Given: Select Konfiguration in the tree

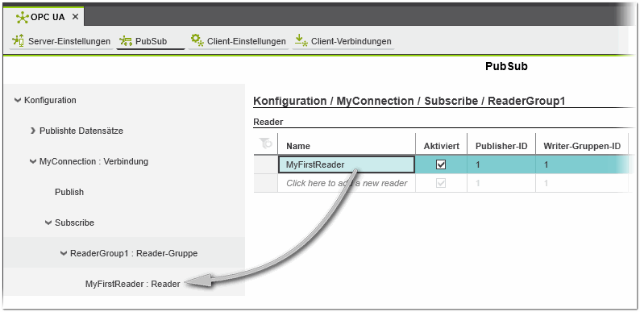Looking at the screenshot, I should pos(50,100).
